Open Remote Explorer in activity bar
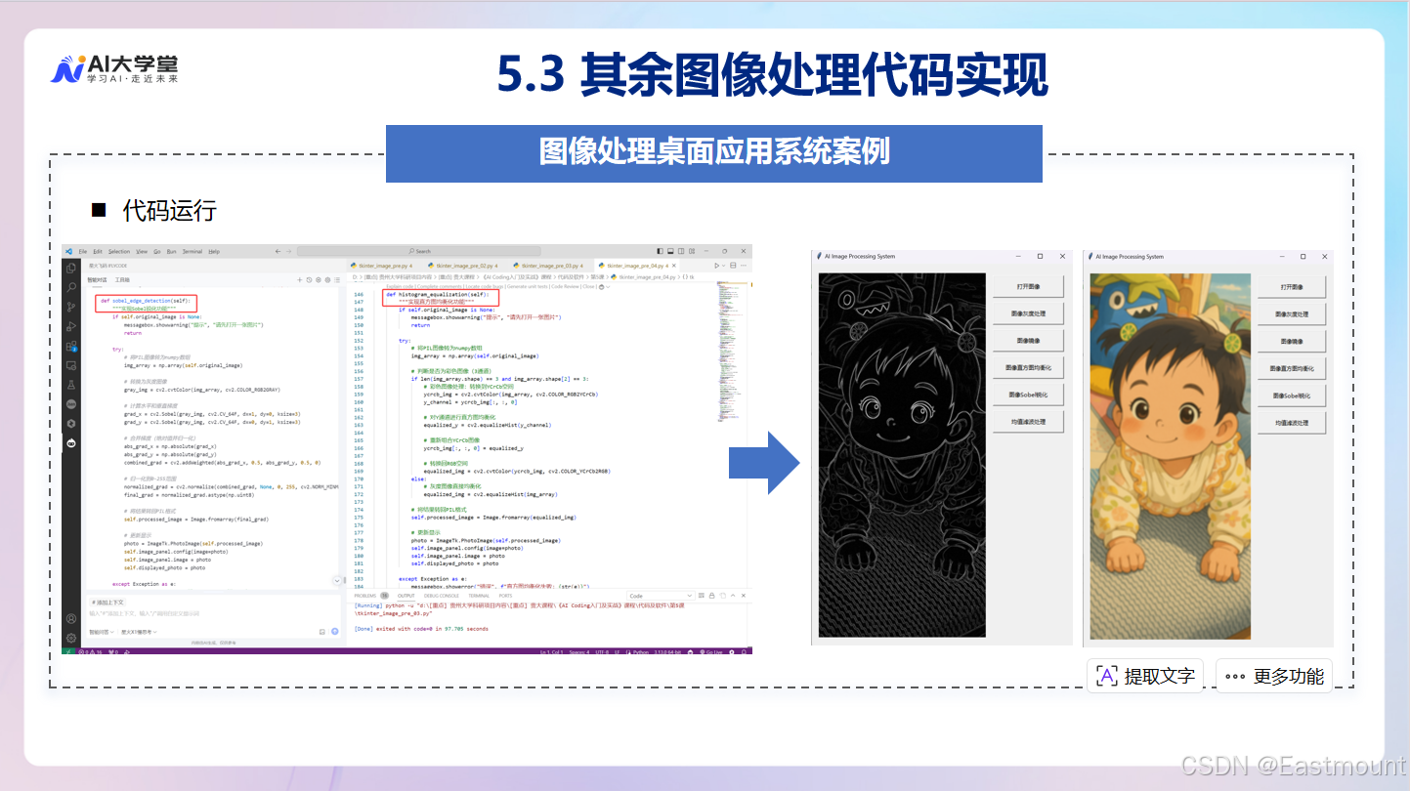1410x791 pixels. (70, 365)
